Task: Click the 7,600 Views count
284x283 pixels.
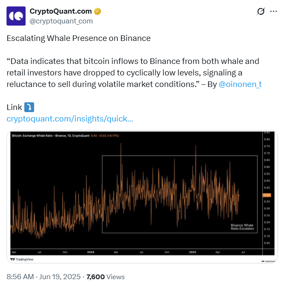Action: point(106,277)
